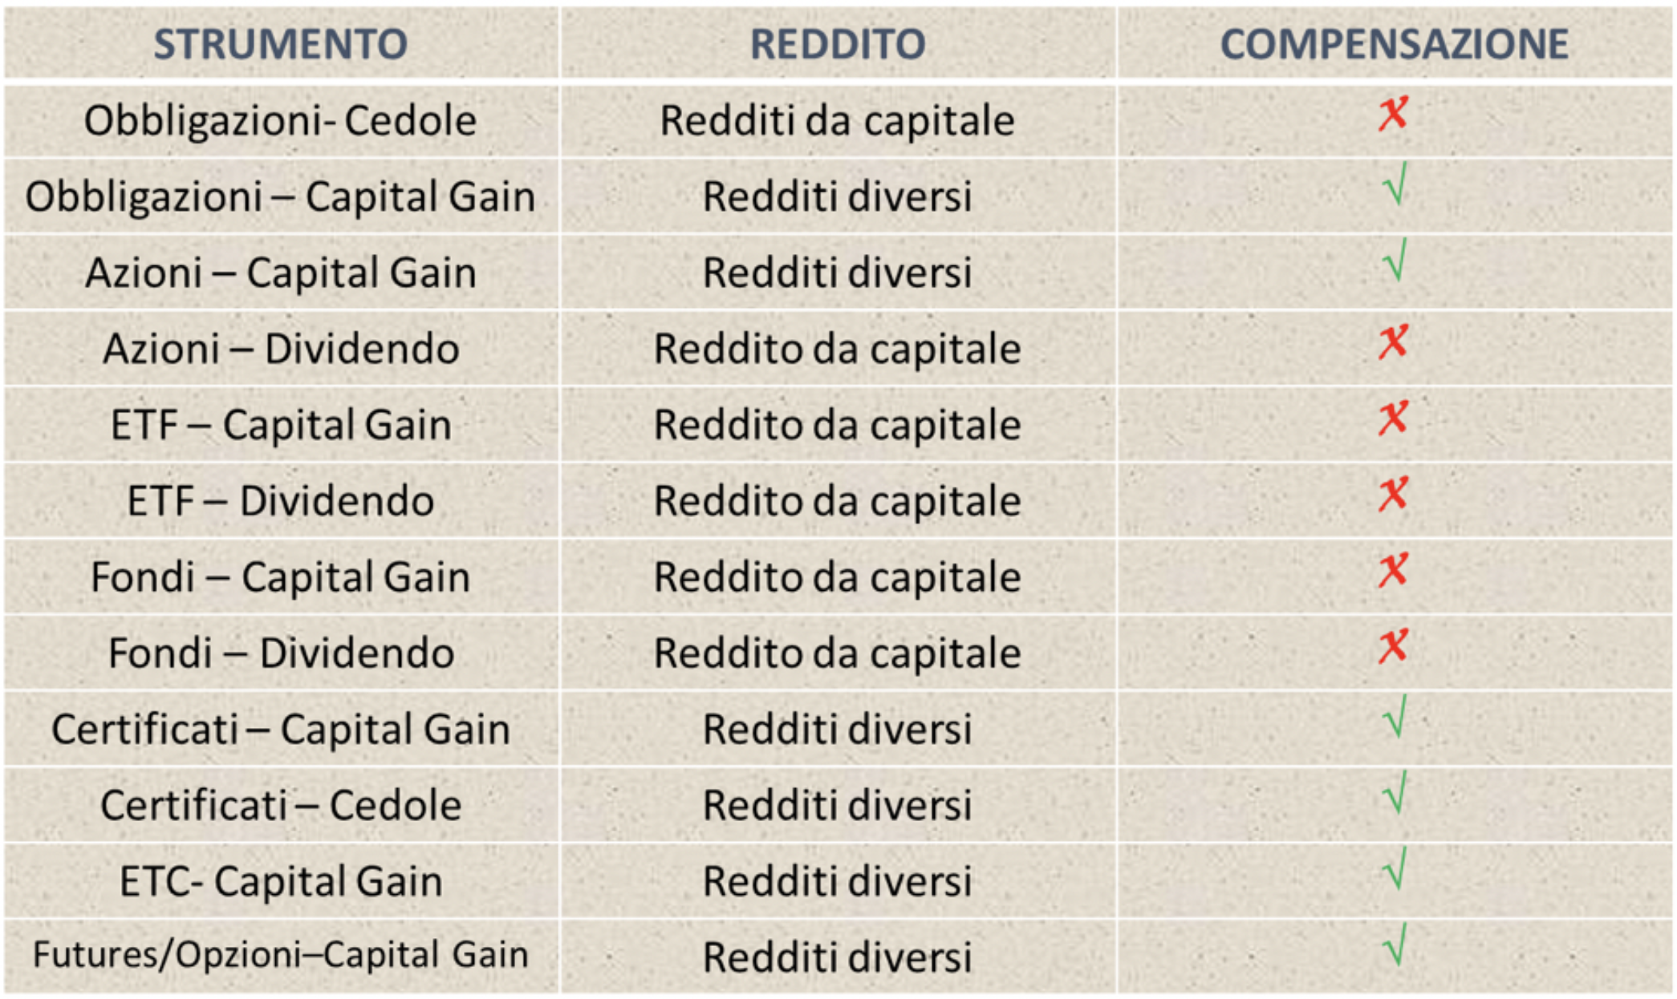The height and width of the screenshot is (999, 1677).
Task: Click the red X for Fondi Capital Gain
Action: (1394, 571)
